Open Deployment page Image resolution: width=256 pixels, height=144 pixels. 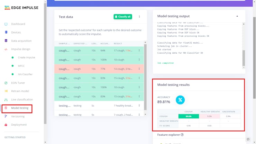(19, 125)
